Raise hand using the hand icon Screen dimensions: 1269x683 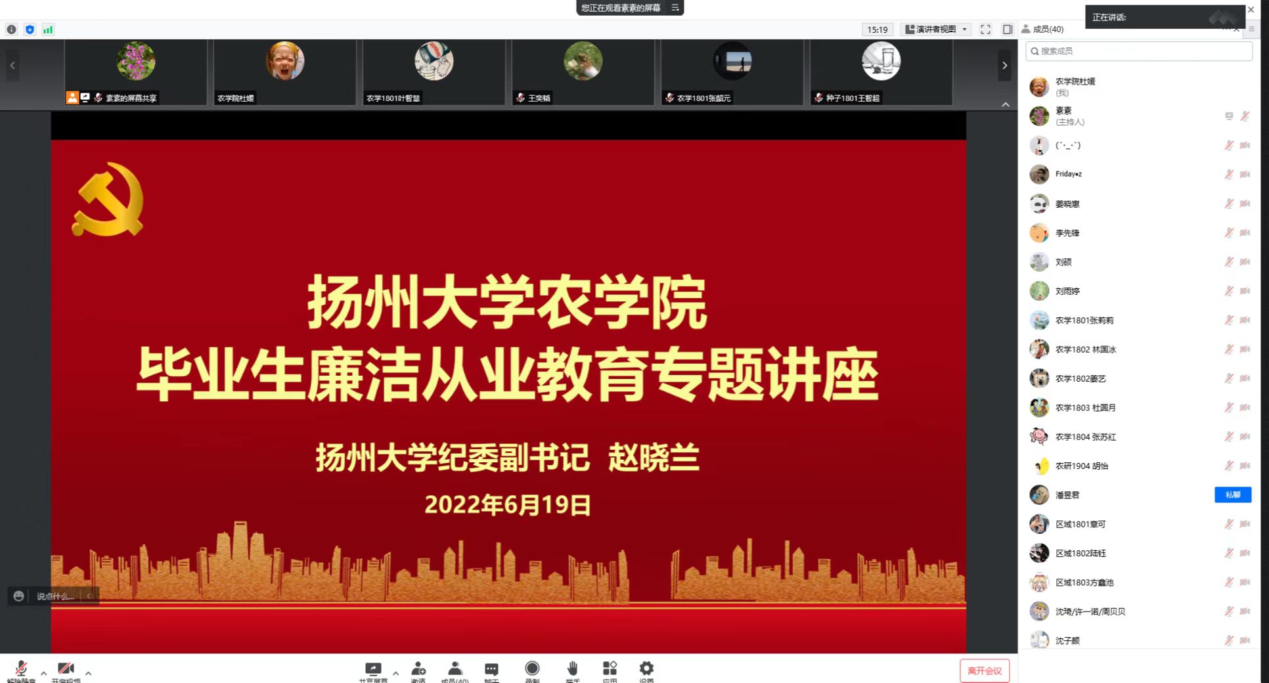[572, 669]
